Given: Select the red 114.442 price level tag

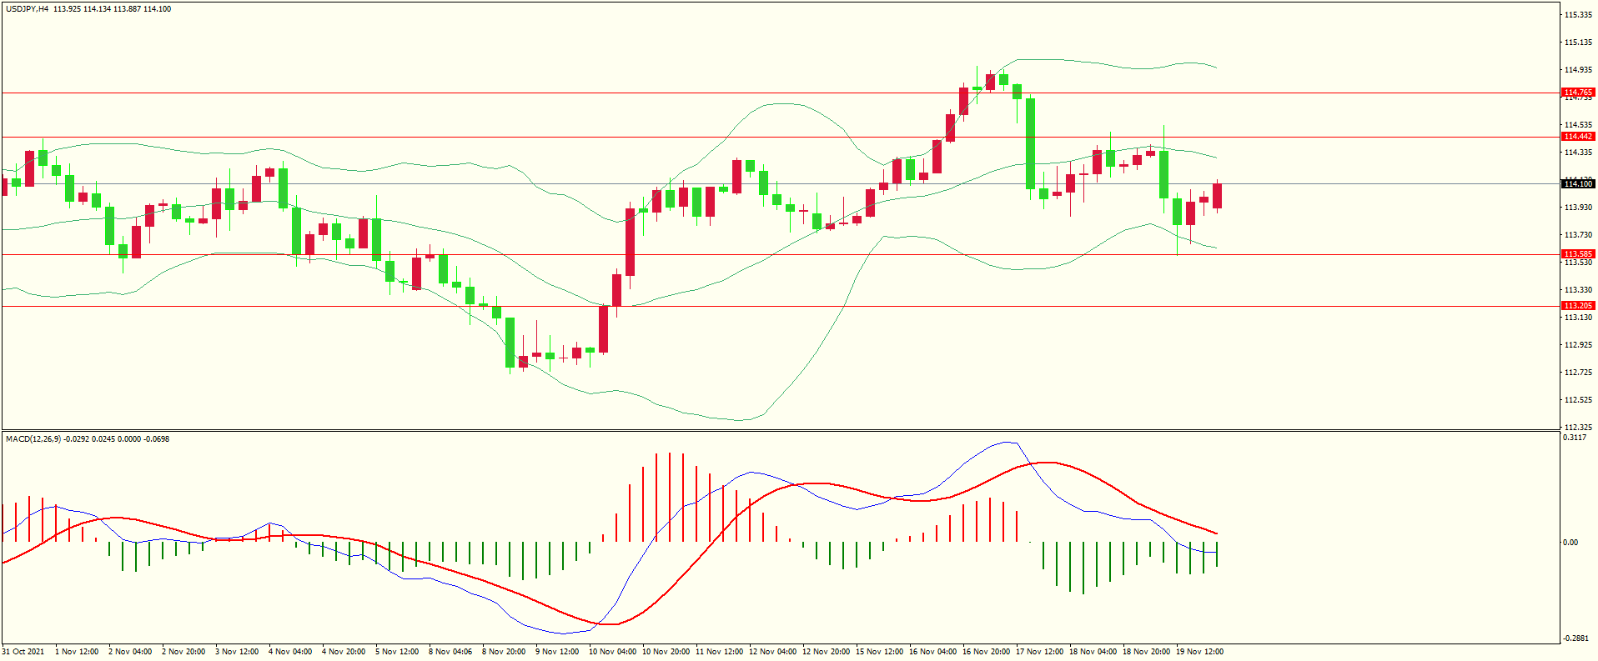Looking at the screenshot, I should click(1578, 137).
